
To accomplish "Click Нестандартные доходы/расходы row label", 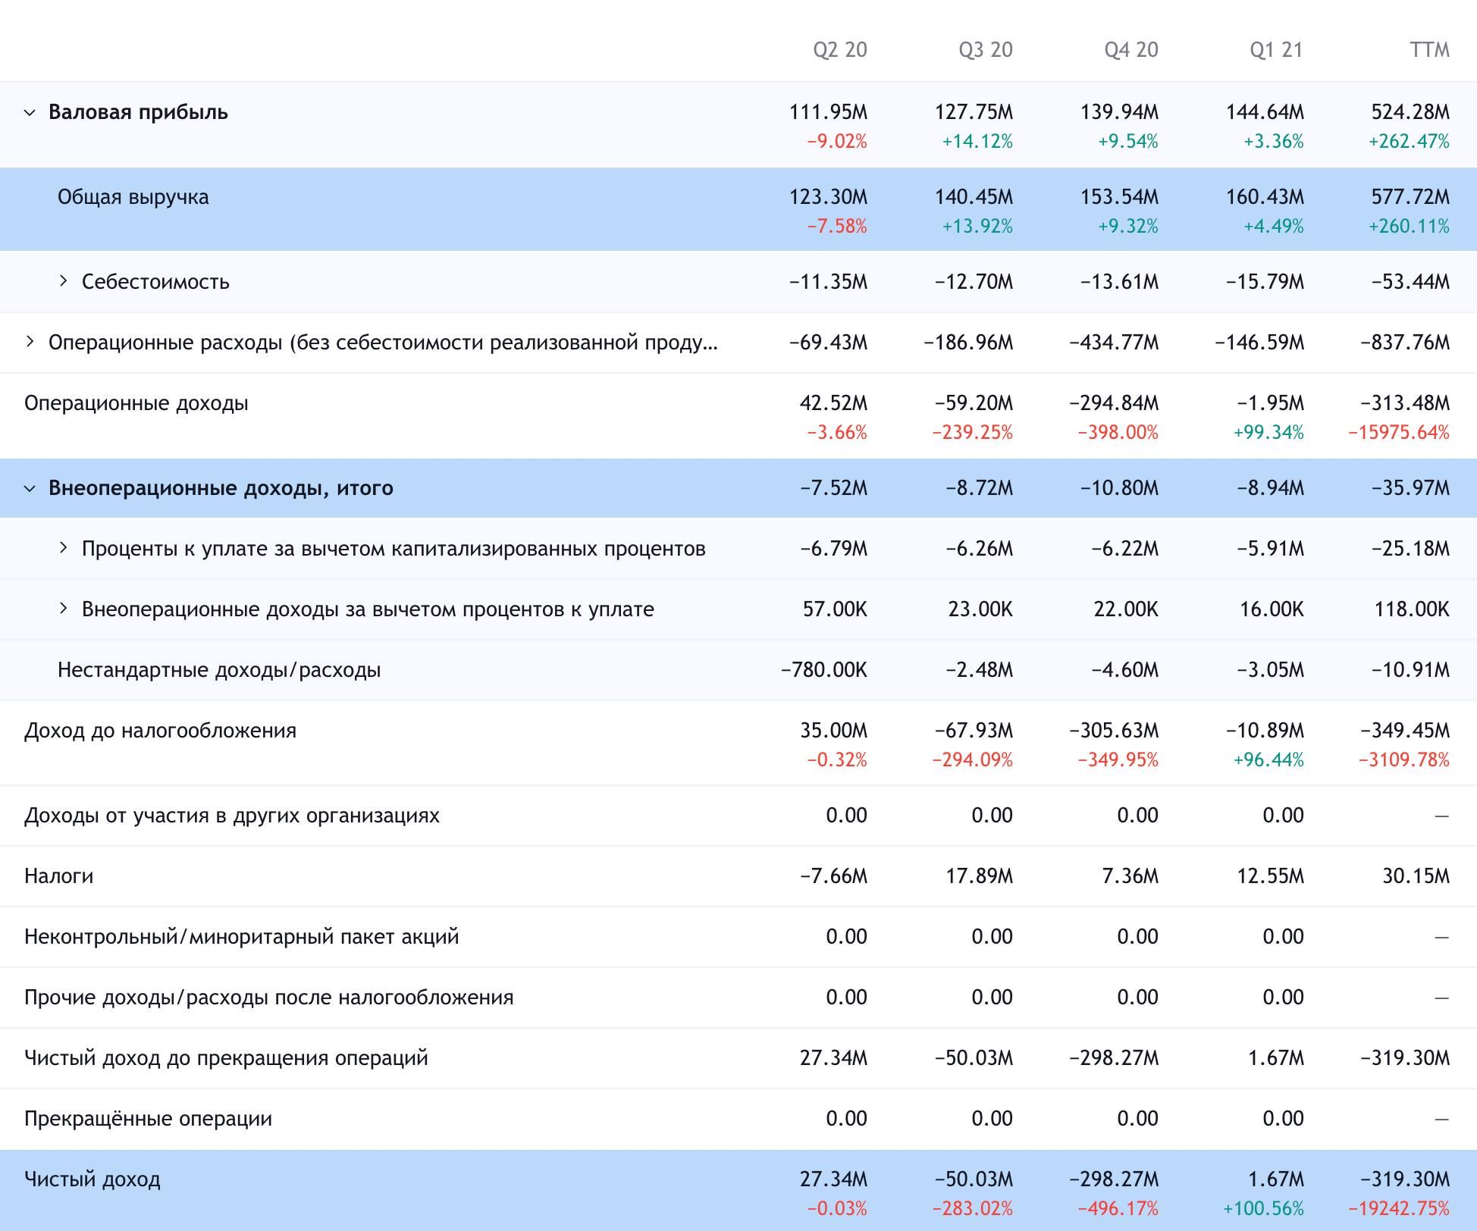I will point(219,670).
